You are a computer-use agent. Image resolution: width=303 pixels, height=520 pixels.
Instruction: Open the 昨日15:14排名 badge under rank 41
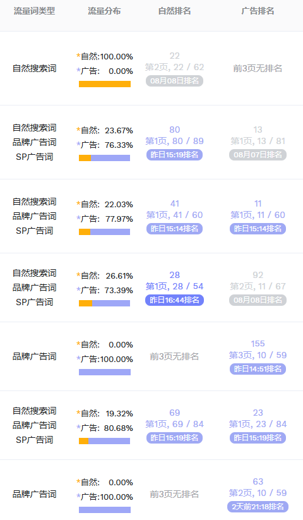tap(174, 229)
